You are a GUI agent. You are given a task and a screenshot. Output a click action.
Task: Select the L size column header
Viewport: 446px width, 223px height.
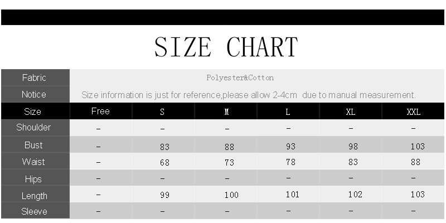[x=288, y=111]
